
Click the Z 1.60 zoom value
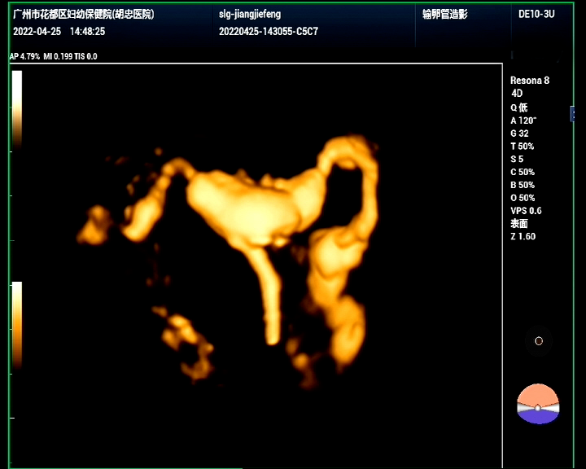(523, 236)
